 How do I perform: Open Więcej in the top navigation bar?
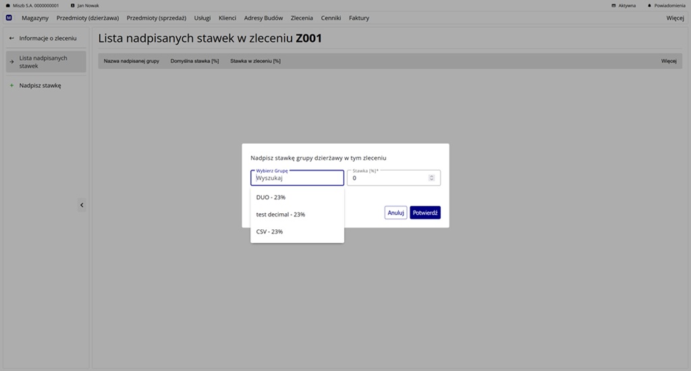pos(675,18)
